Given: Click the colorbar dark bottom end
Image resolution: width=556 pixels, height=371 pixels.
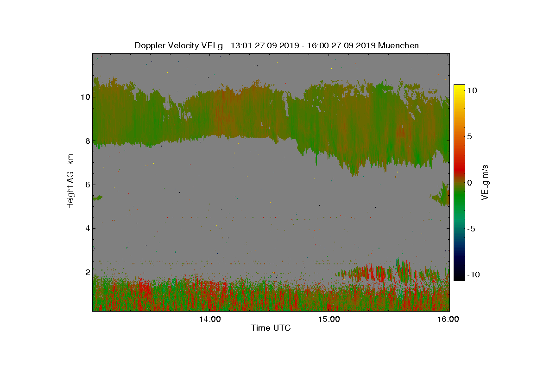Looking at the screenshot, I should coord(459,278).
